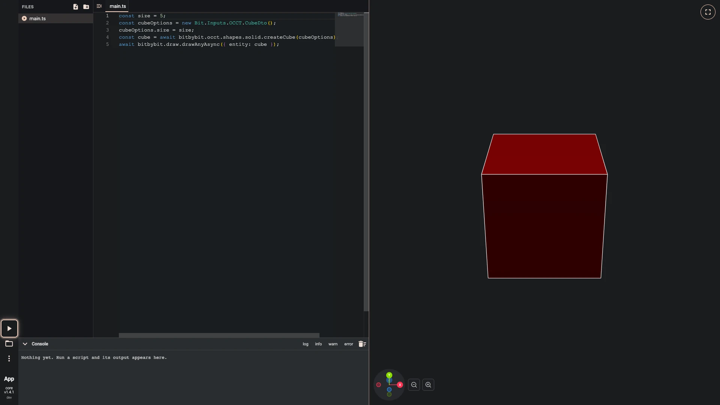Create a new folder in Files panel
Screen dimensions: 720x405
(x=86, y=7)
